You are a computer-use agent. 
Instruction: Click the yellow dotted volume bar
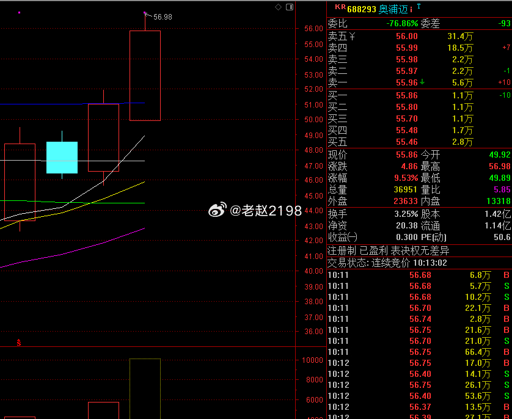145,388
